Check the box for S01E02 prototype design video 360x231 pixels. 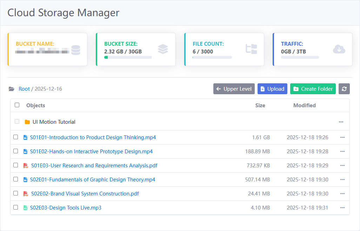[x=16, y=151]
